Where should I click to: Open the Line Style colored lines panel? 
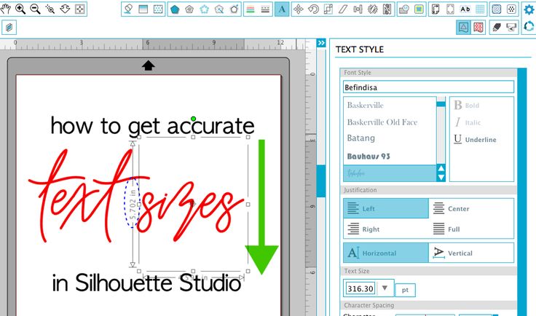coord(251,9)
